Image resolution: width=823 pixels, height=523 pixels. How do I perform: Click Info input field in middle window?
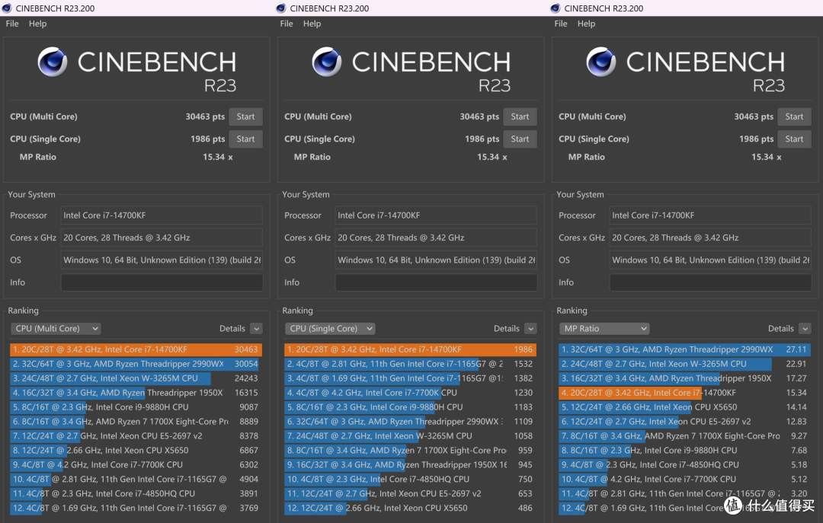[x=436, y=282]
